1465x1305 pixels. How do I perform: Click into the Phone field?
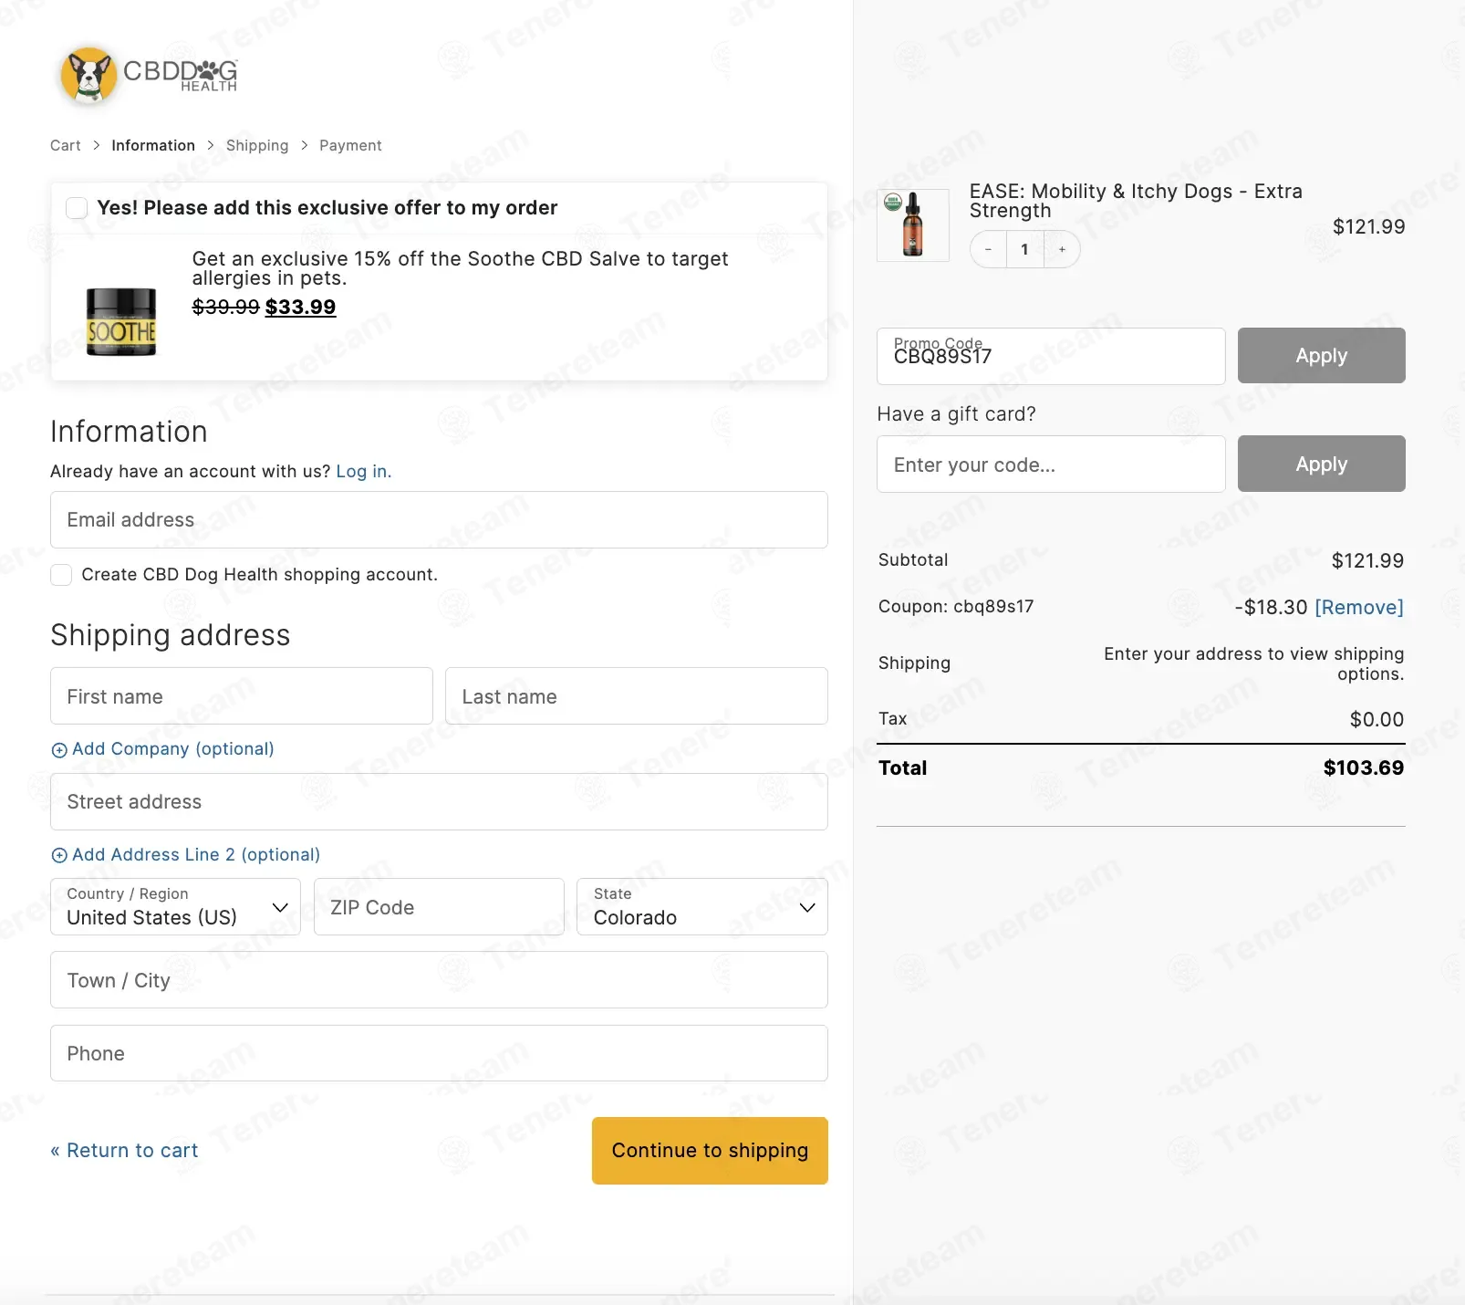click(x=439, y=1053)
